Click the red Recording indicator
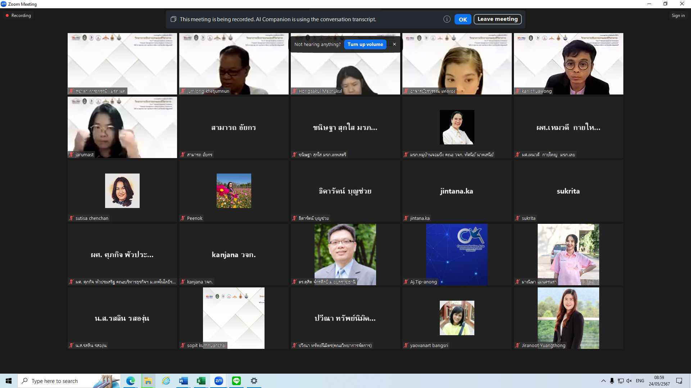The width and height of the screenshot is (691, 388). tap(18, 15)
